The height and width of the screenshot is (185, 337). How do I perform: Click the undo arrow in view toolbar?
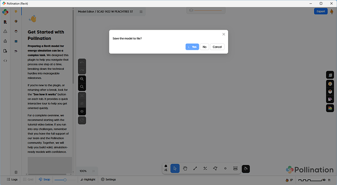pos(82,63)
